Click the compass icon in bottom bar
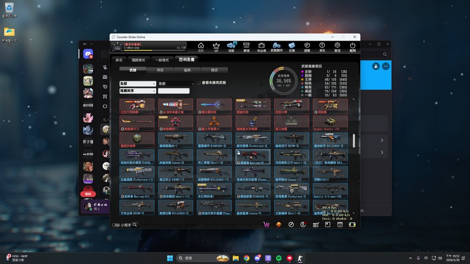This screenshot has width=470, height=264. coord(291,224)
